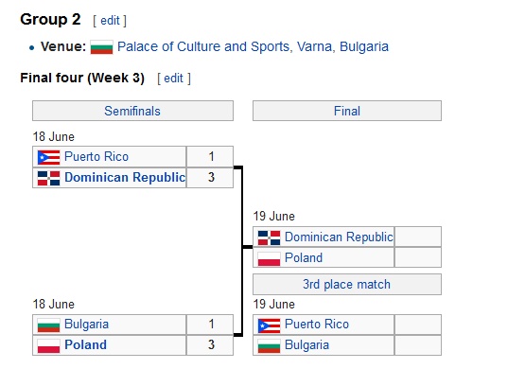Image resolution: width=525 pixels, height=369 pixels.
Task: Open the Final header link
Action: pyautogui.click(x=347, y=111)
